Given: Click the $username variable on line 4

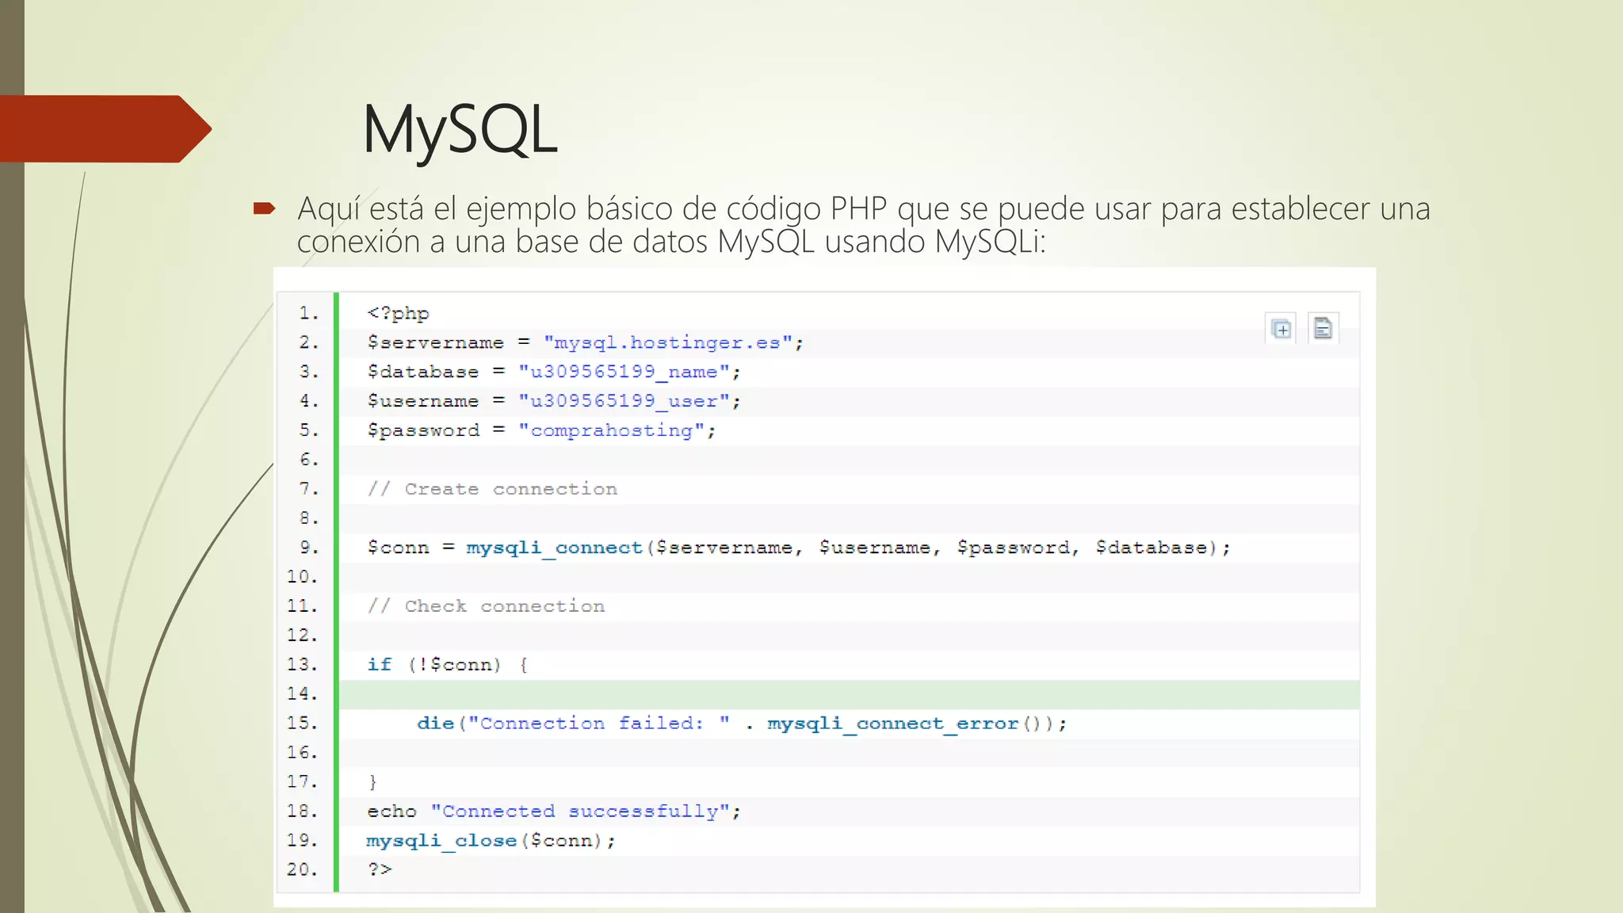Looking at the screenshot, I should pos(423,401).
